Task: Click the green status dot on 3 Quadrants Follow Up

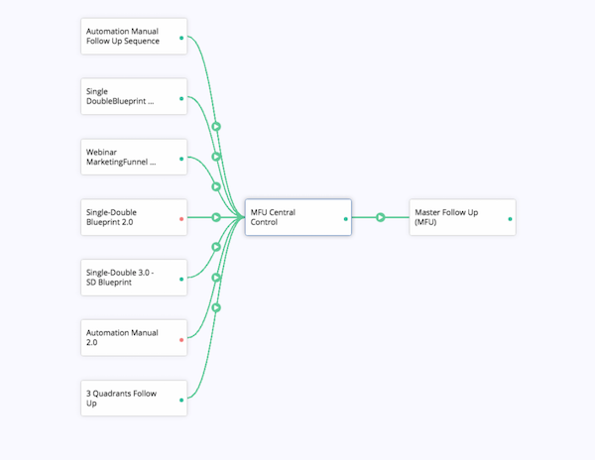Action: point(181,401)
